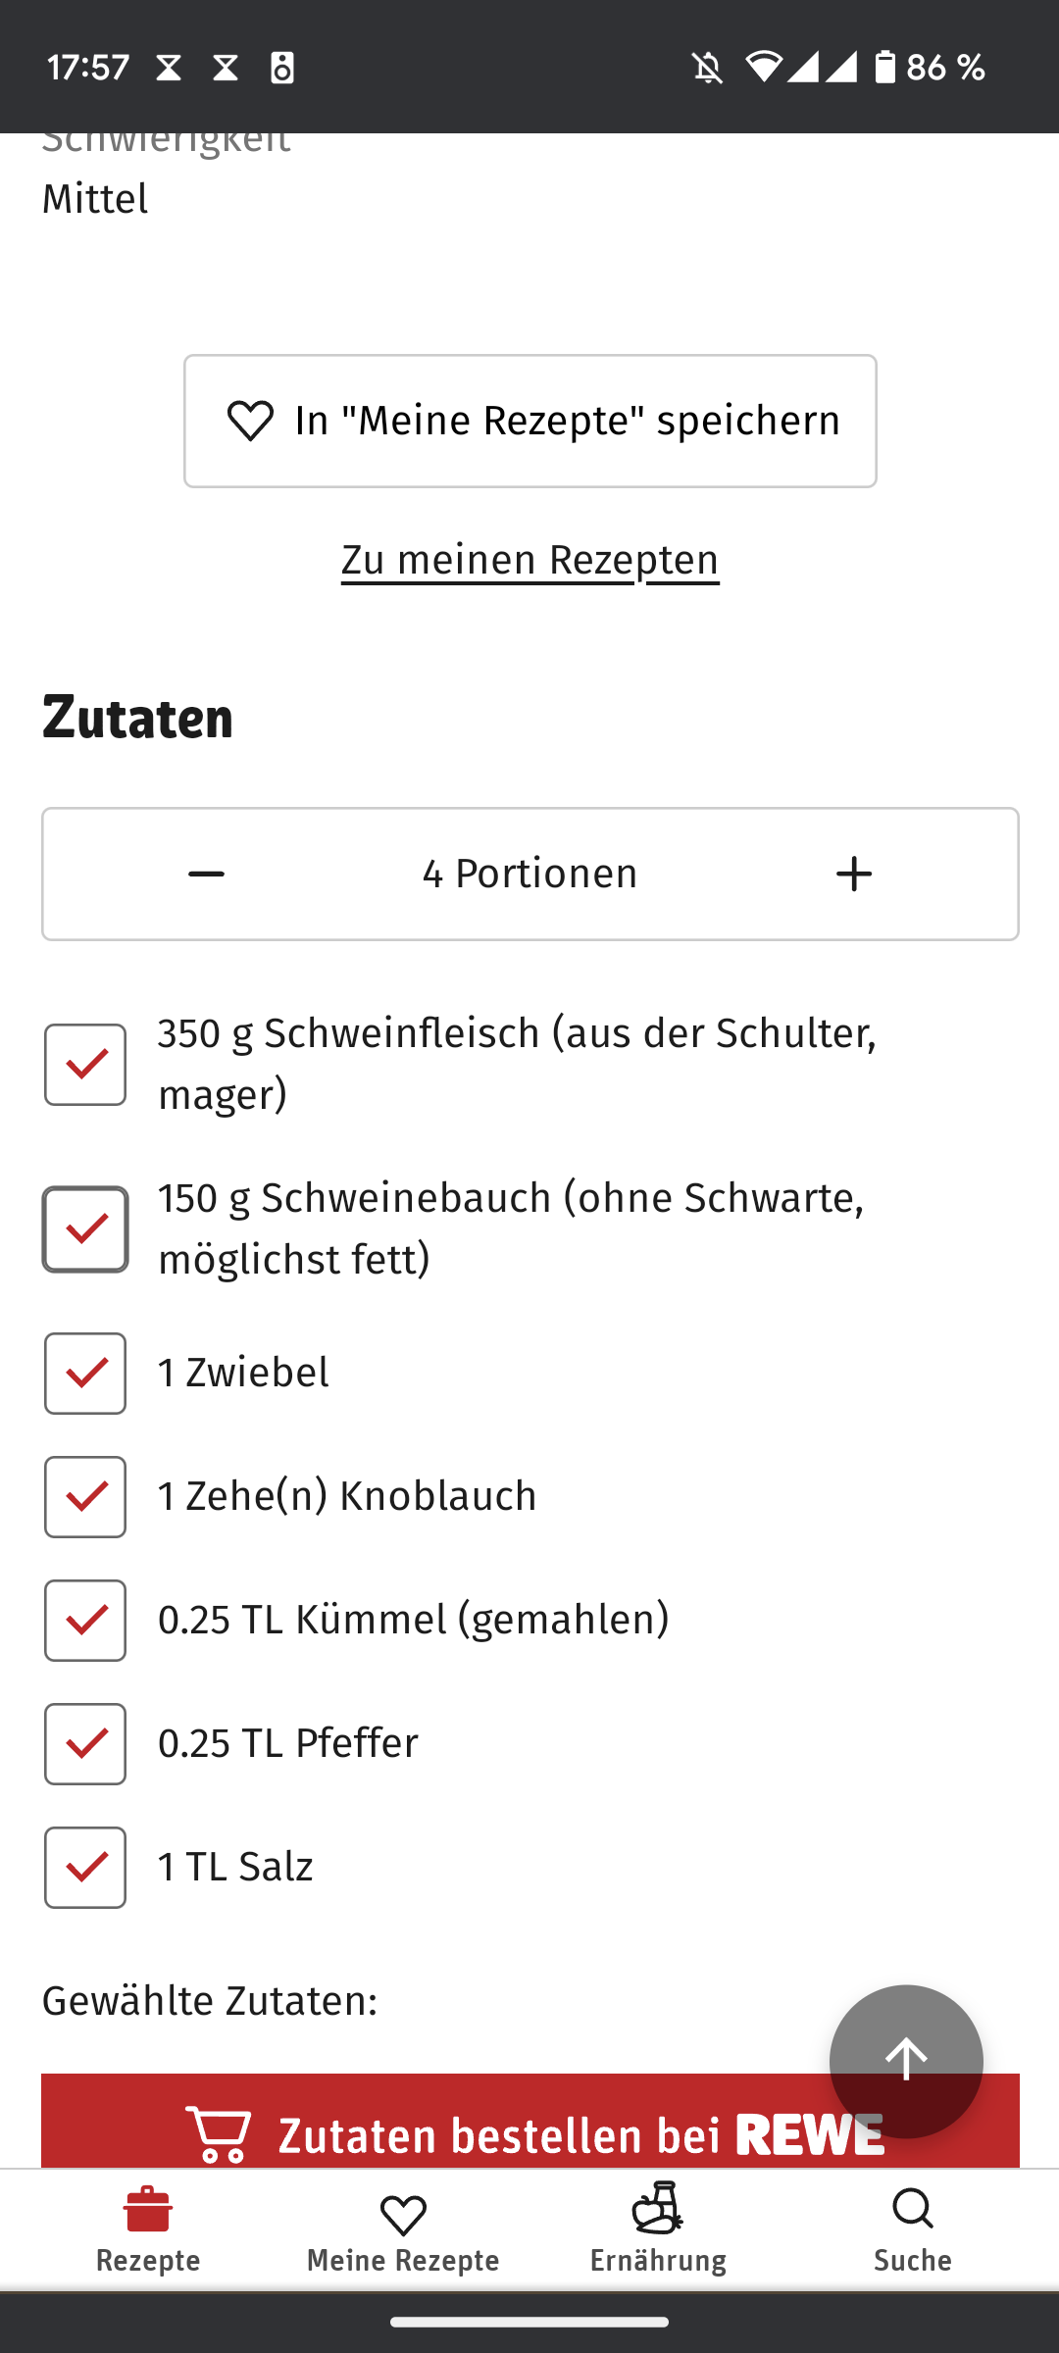Tap the shopping cart icon on REWE button
Screen dimensions: 1059x2353
coord(218,2134)
